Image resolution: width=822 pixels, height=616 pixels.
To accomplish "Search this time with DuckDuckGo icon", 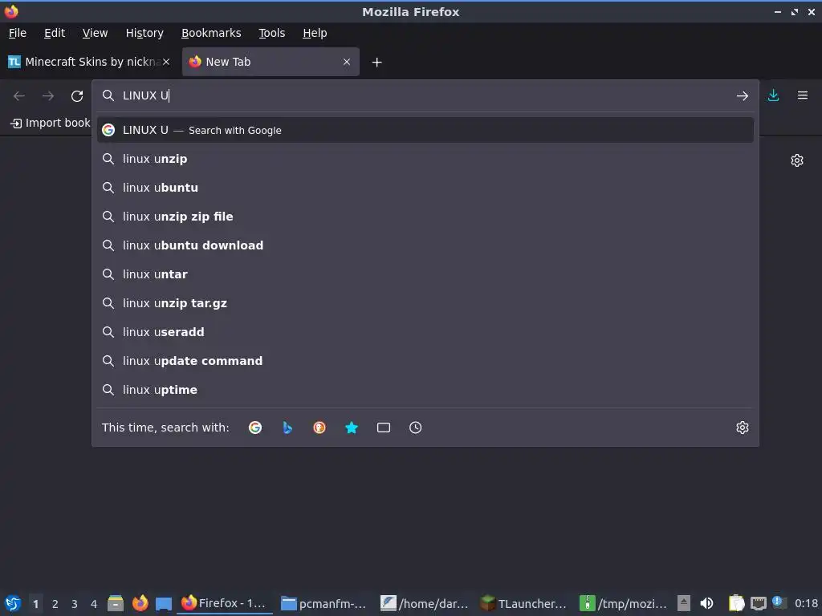I will pos(319,428).
